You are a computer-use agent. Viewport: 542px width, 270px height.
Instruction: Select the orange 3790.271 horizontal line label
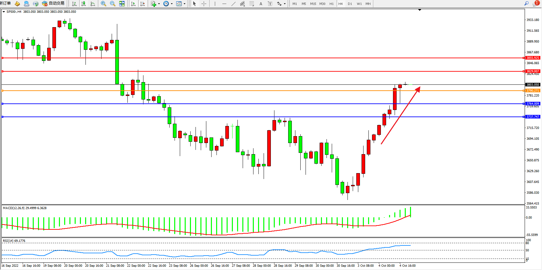pos(533,91)
